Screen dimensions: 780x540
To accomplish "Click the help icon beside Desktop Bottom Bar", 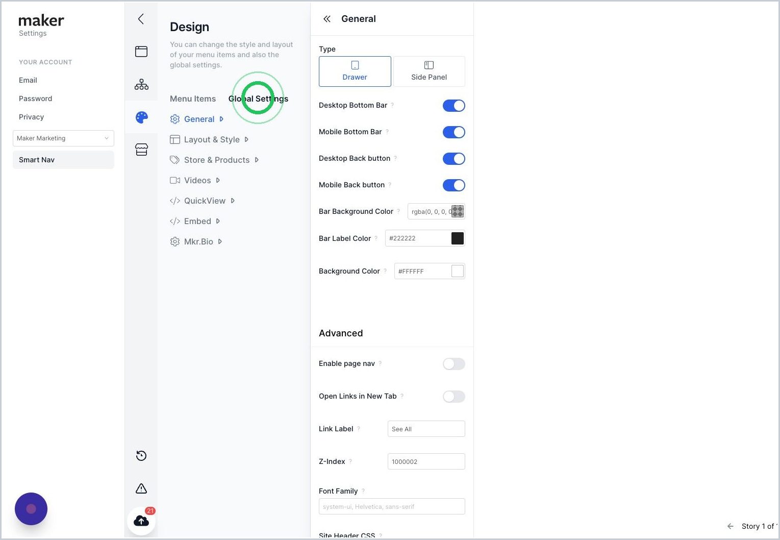I will coord(392,105).
